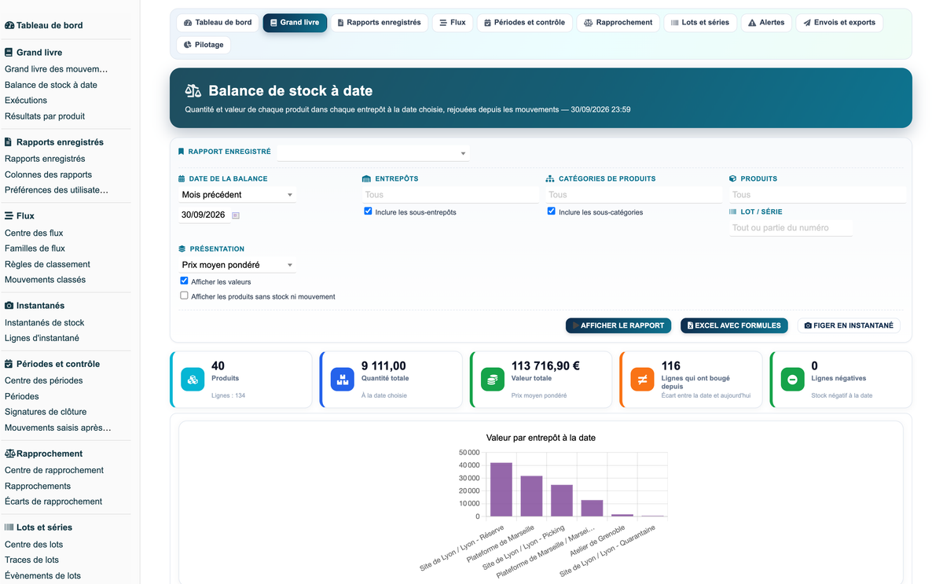Go to Périodes et contrôle top tab
The width and height of the screenshot is (943, 584).
coord(524,23)
